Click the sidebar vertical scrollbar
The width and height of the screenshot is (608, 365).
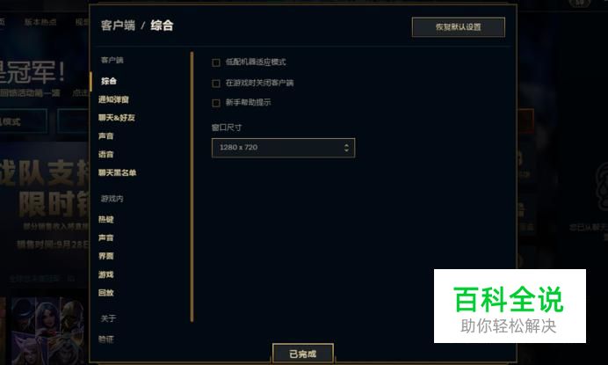[192, 186]
